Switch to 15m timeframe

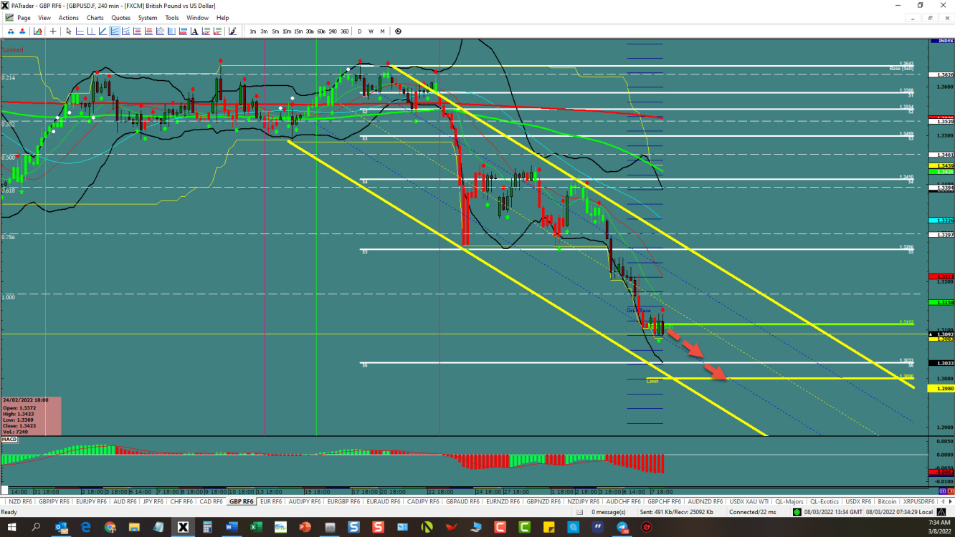298,31
